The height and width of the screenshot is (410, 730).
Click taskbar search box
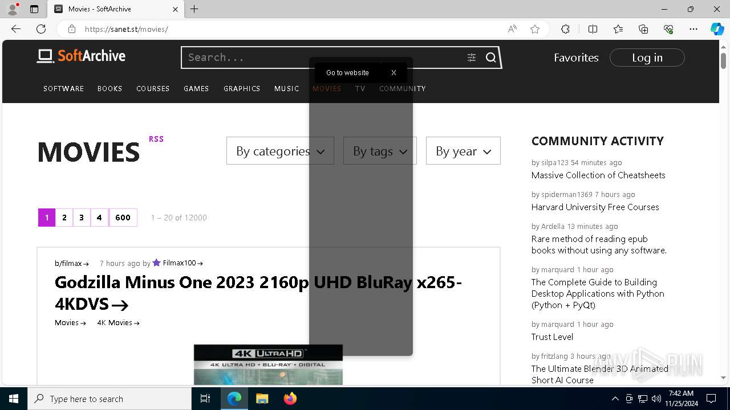click(109, 399)
